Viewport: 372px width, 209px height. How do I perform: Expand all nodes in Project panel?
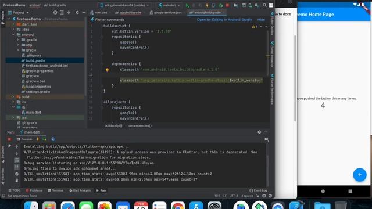[x=62, y=12]
